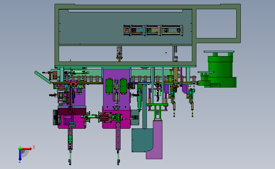Image resolution: width=275 pixels, height=169 pixels.
Task: Select the rightmost widest PLC module in cabinet
Action: (172, 30)
